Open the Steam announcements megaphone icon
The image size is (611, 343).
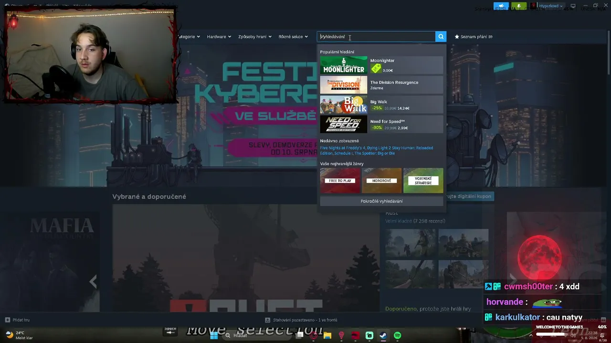pos(501,6)
